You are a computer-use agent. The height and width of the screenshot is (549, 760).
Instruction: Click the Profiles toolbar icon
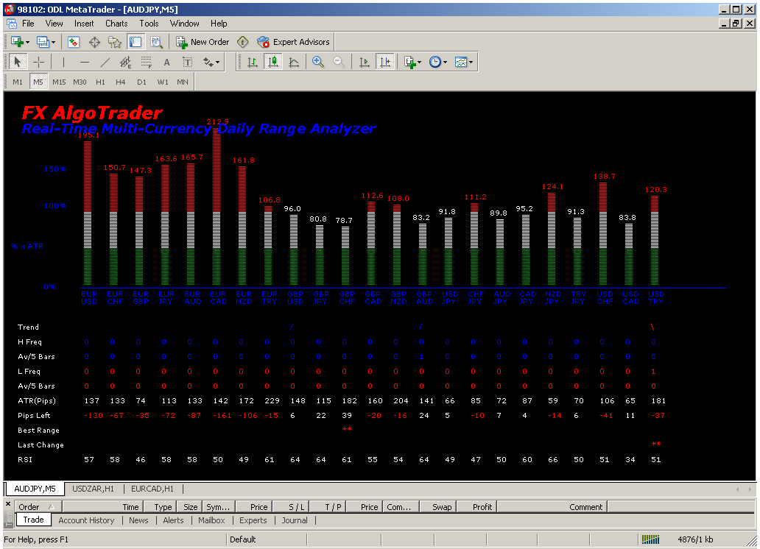[43, 42]
